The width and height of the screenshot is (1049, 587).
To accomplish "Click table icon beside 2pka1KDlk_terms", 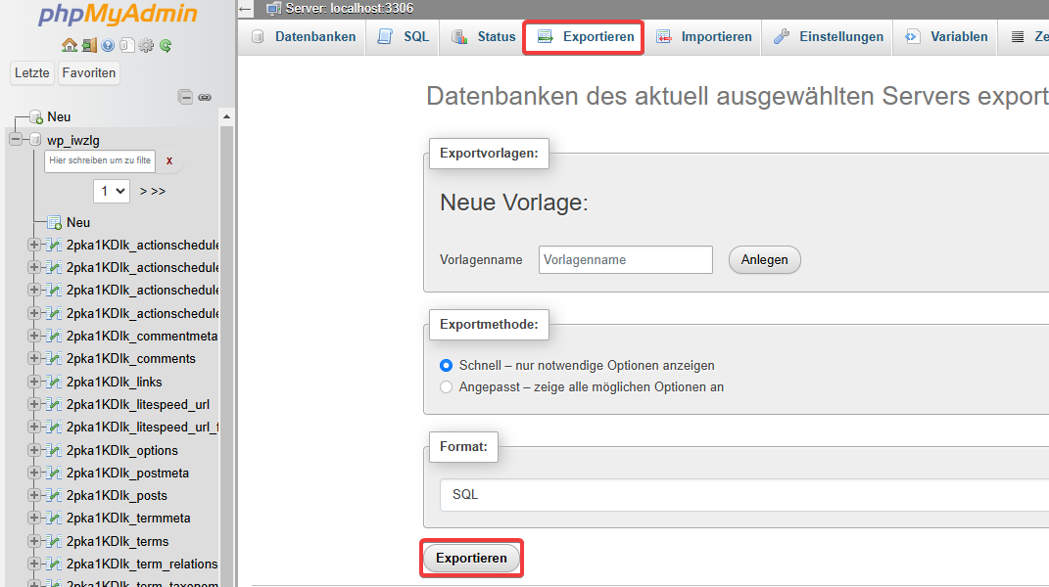I will (54, 541).
